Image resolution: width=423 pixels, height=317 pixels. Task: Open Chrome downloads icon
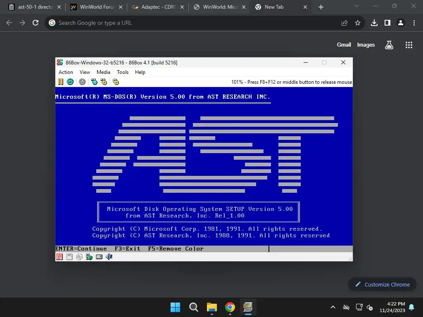point(374,23)
